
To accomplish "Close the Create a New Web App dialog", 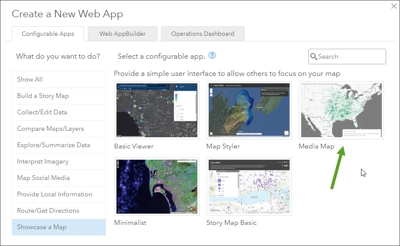I will pos(394,6).
